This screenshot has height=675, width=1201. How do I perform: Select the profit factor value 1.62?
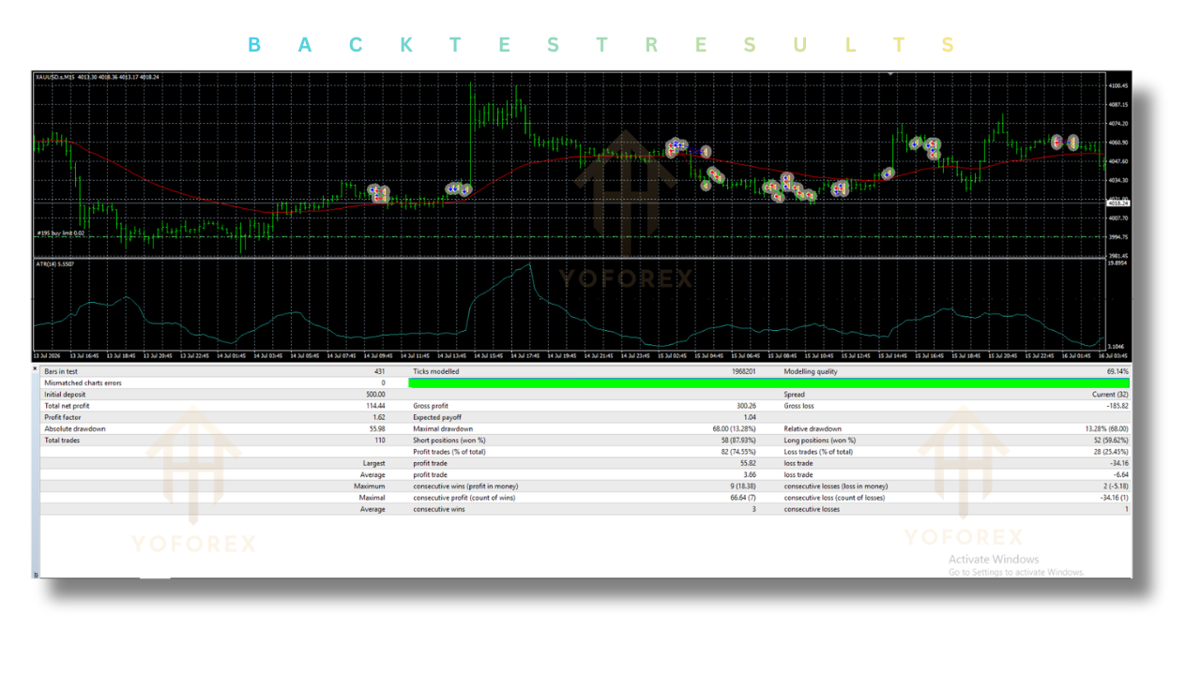tap(378, 417)
